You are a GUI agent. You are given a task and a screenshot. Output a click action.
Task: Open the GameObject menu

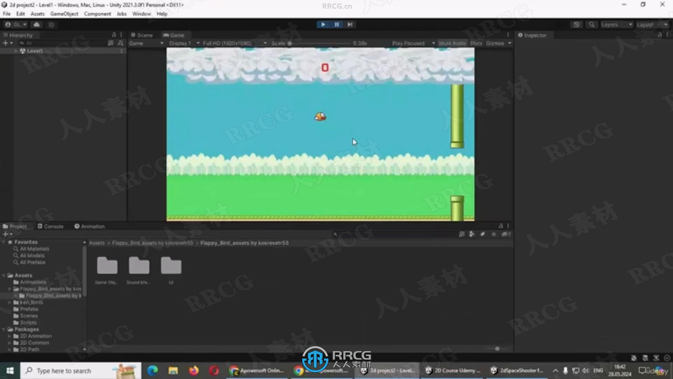[64, 14]
